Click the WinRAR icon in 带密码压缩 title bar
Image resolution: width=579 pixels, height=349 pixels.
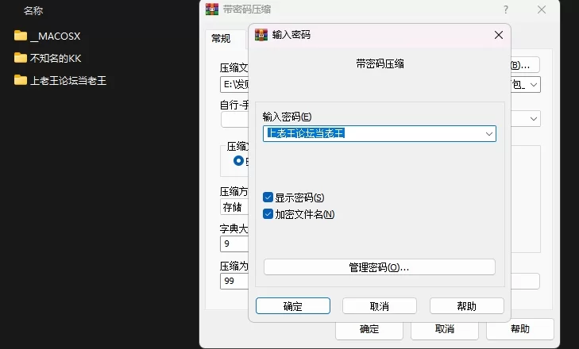click(x=211, y=10)
